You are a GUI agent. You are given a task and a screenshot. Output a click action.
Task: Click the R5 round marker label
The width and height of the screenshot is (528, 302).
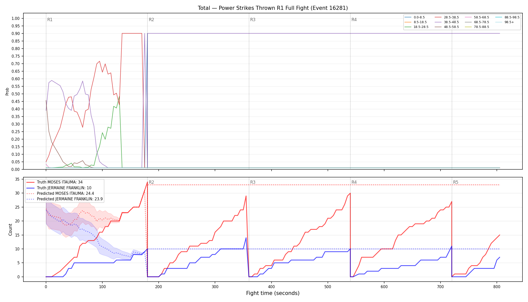(456, 182)
